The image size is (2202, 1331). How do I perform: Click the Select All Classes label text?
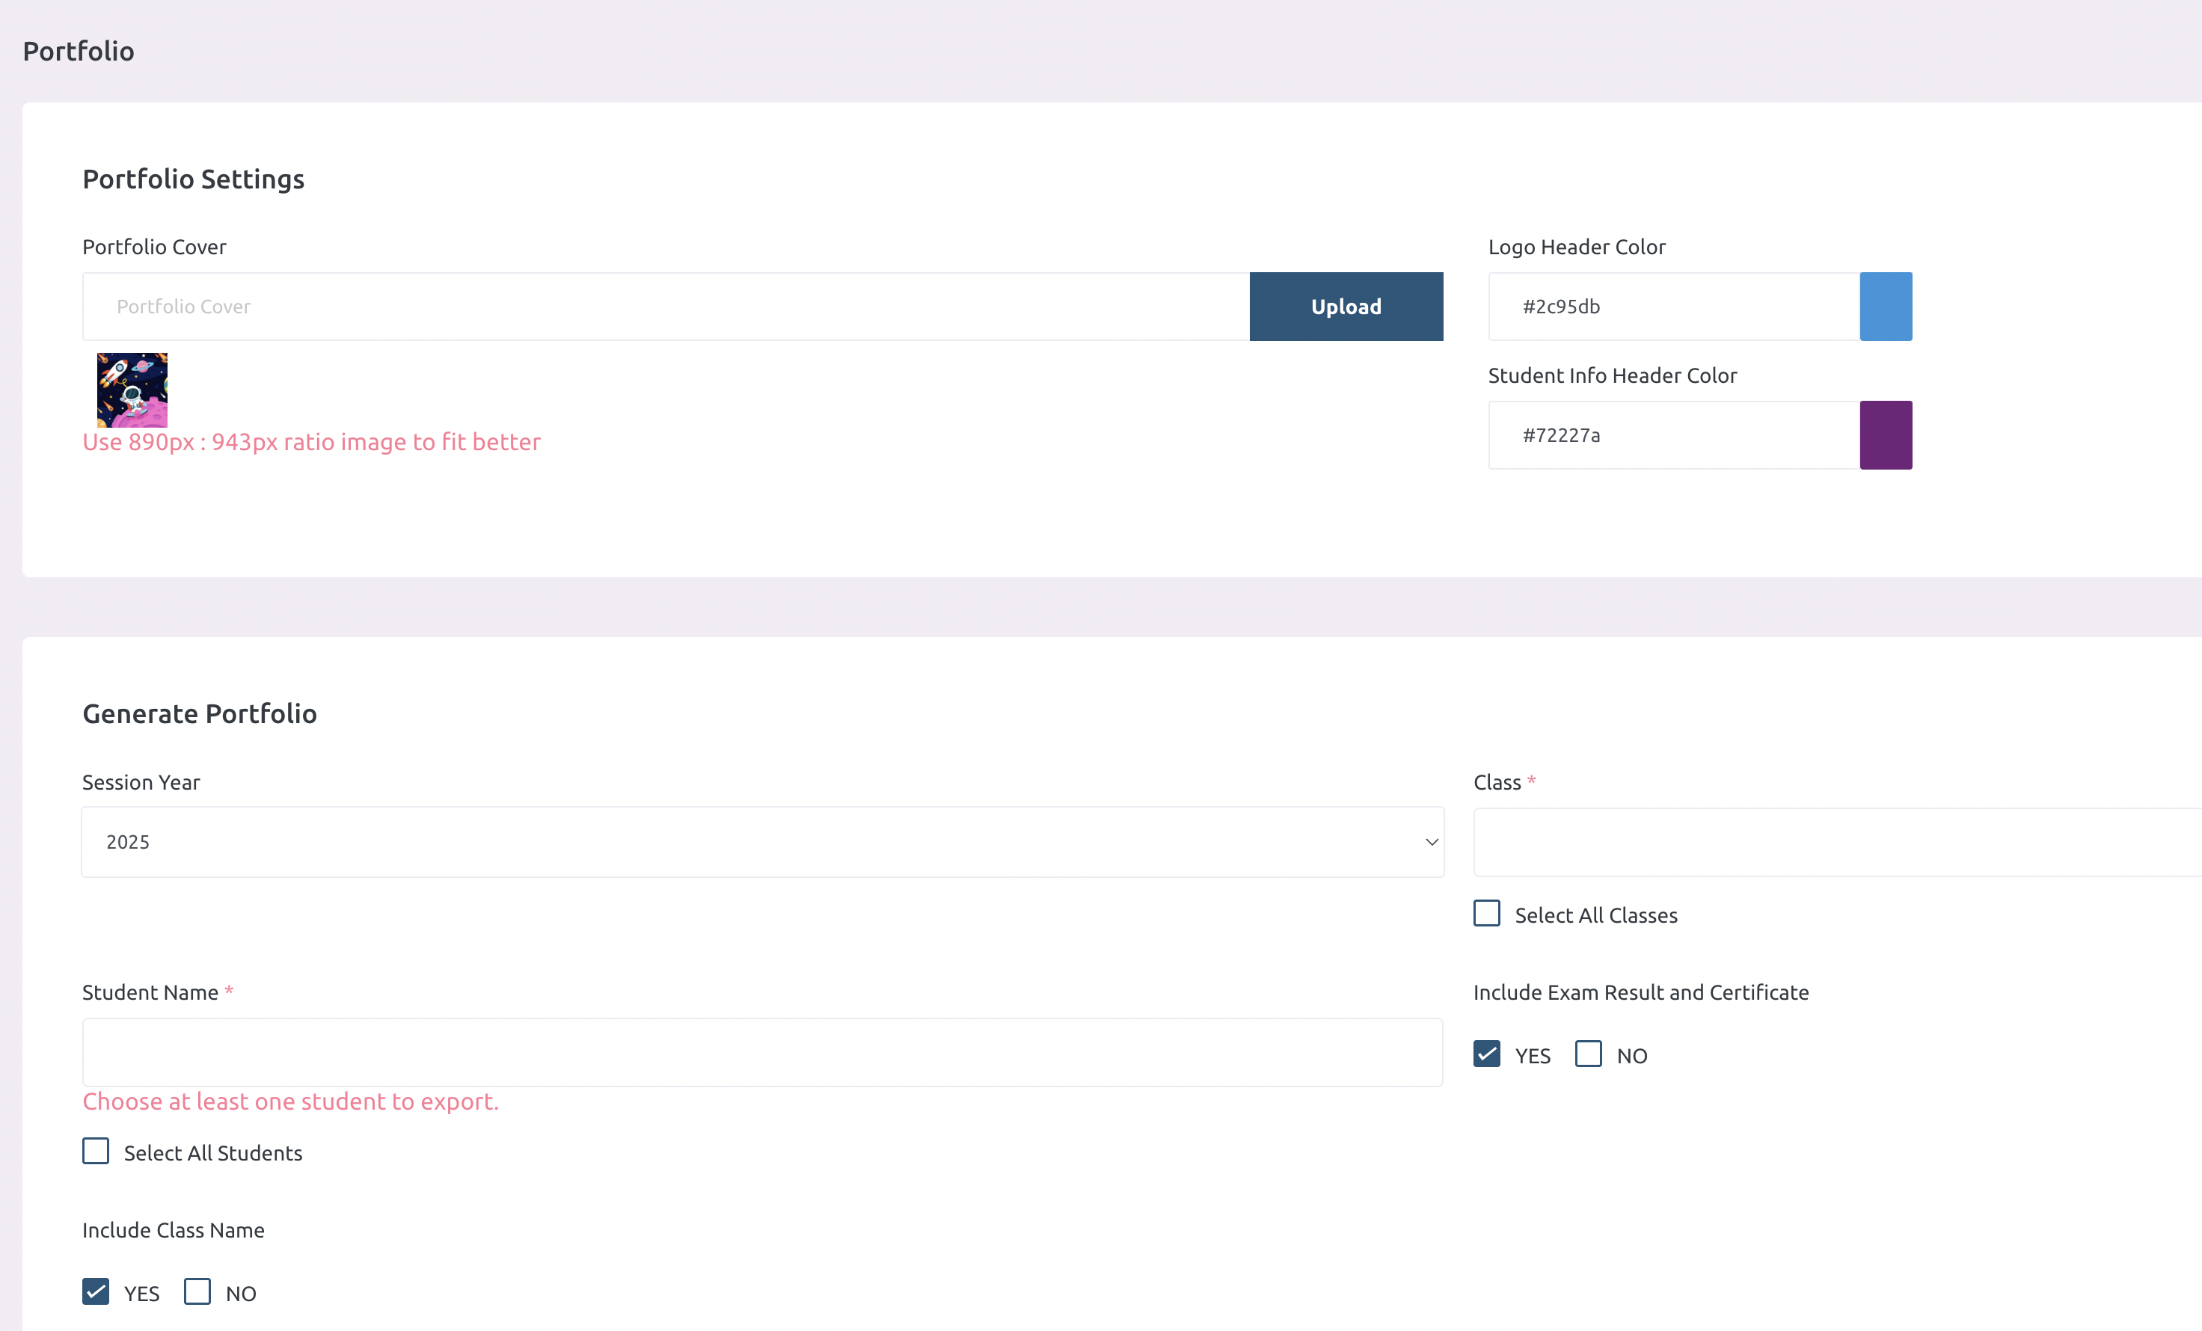click(1595, 915)
